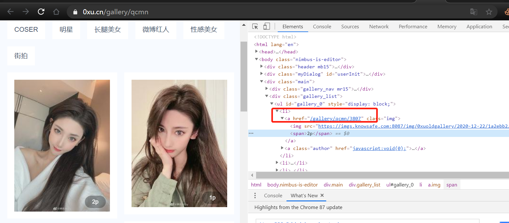Bookmark this page with the star icon
Viewport: 509px width, 223px height.
coord(489,12)
